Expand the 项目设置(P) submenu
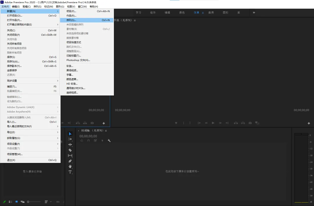 pyautogui.click(x=58, y=144)
